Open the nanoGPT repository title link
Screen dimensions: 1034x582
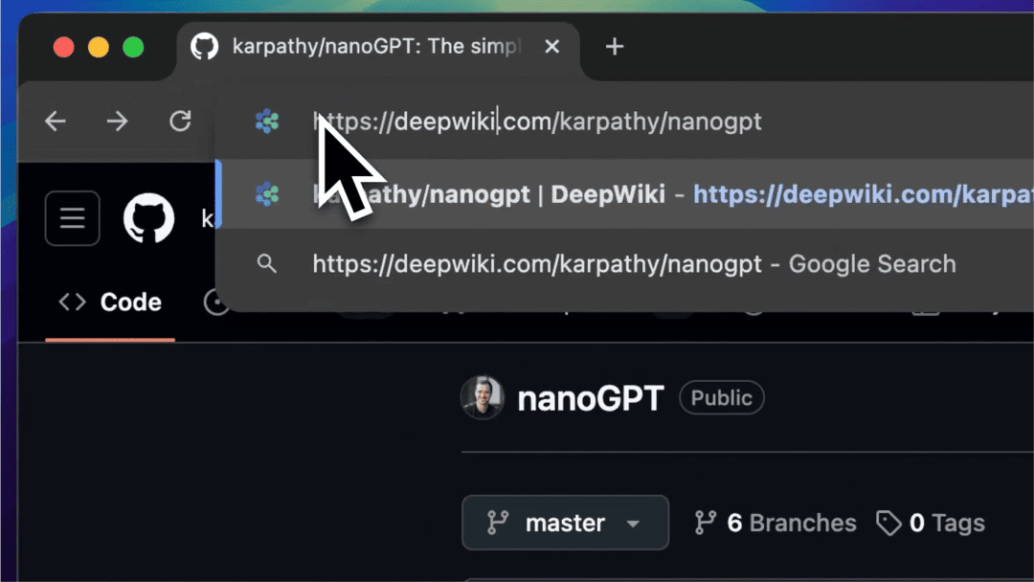click(x=590, y=398)
